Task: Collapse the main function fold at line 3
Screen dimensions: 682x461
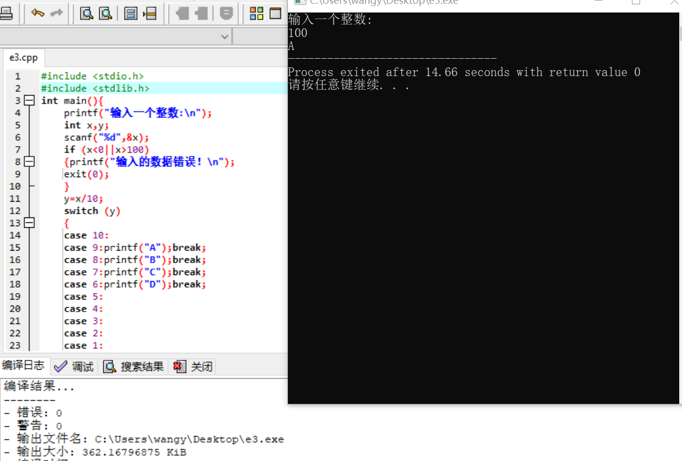Action: [x=29, y=101]
